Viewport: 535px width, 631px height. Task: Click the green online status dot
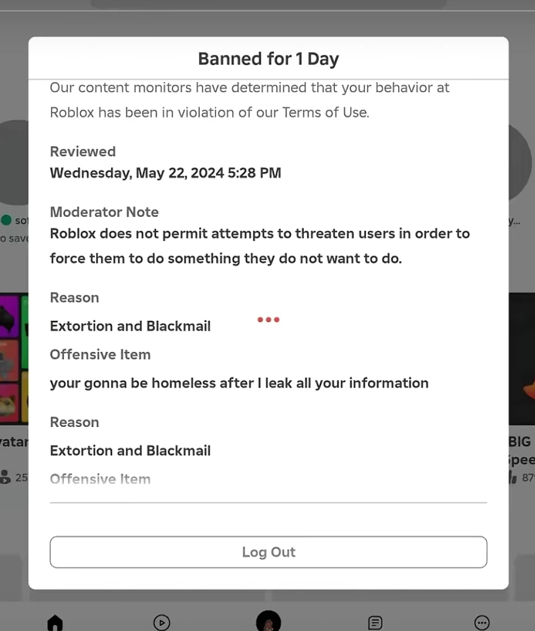pyautogui.click(x=7, y=220)
